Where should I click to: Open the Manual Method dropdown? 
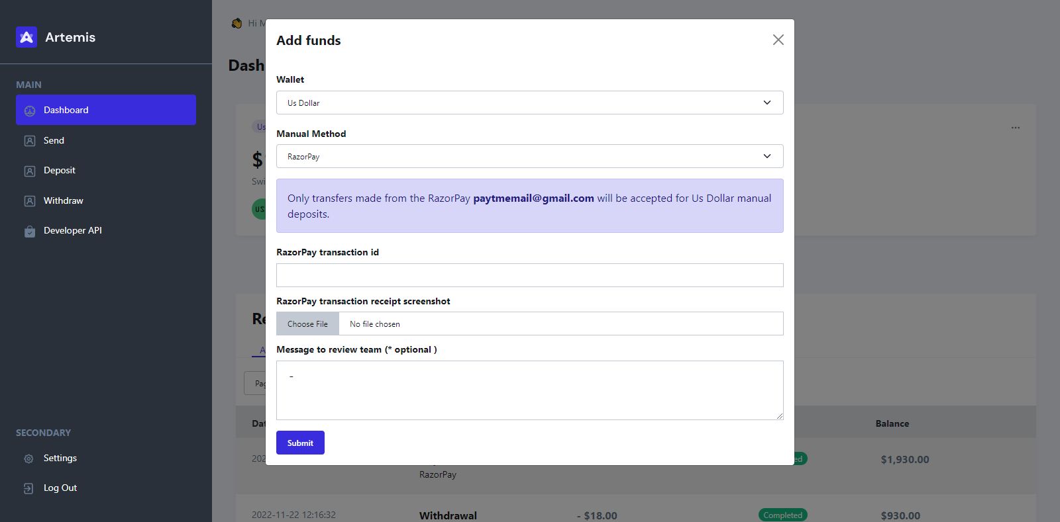(x=529, y=156)
